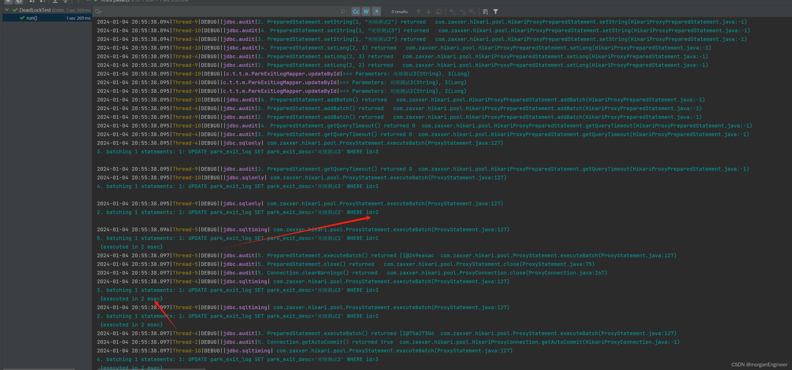The height and width of the screenshot is (370, 792).
Task: Select run() test in test tree
Action: [47, 18]
